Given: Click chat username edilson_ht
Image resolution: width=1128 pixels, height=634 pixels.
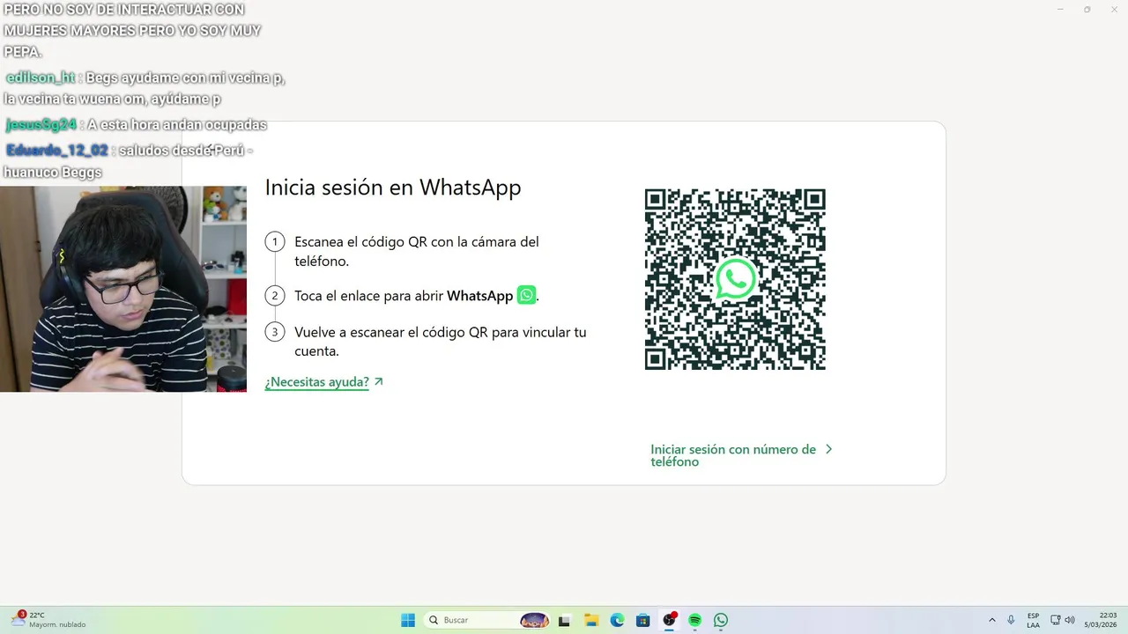Looking at the screenshot, I should pos(41,77).
